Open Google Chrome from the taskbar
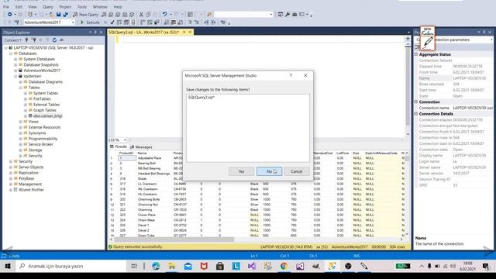Screen dimensions: 496x279 pyautogui.click(x=284, y=266)
